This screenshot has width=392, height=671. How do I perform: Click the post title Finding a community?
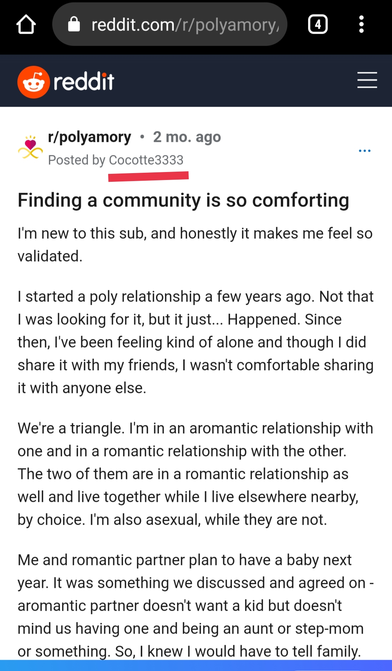pos(183,200)
